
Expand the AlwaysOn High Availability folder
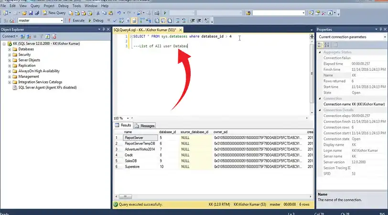point(10,71)
